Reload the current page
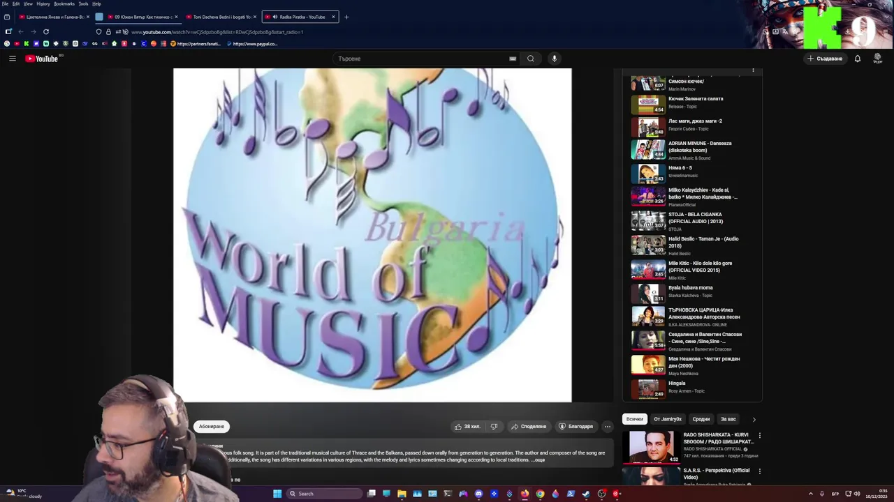This screenshot has height=502, width=894. click(46, 31)
